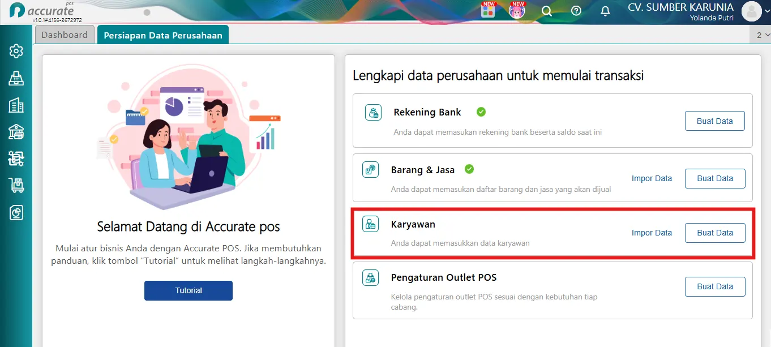Open the notifications bell
The image size is (771, 347).
(606, 11)
